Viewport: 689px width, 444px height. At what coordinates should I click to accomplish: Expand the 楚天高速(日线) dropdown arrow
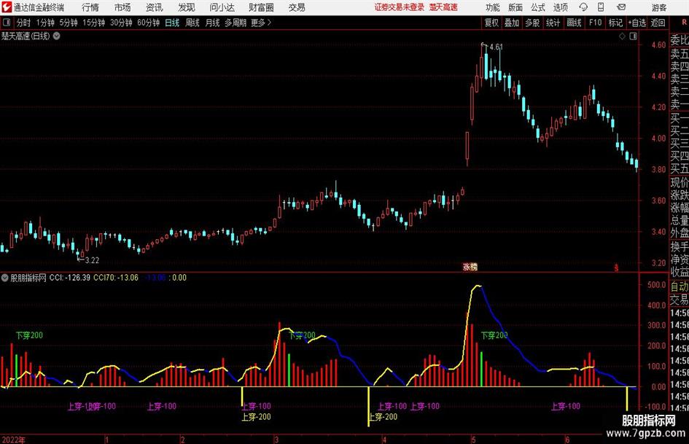[x=57, y=36]
